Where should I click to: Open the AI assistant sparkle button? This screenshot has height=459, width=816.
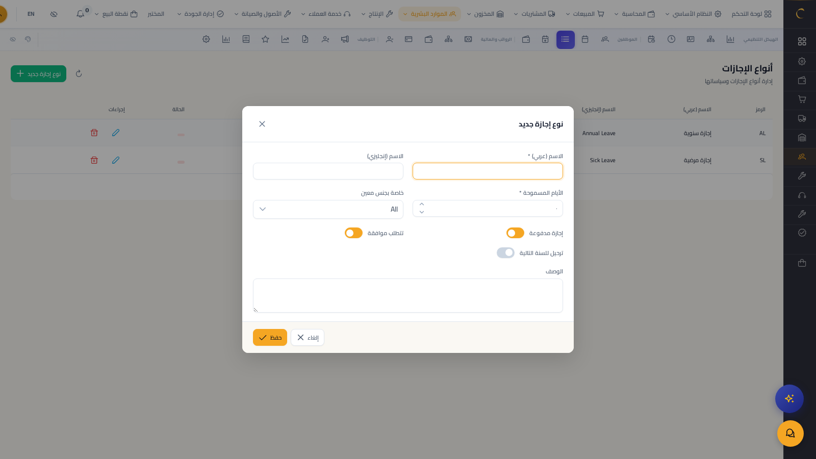789,399
